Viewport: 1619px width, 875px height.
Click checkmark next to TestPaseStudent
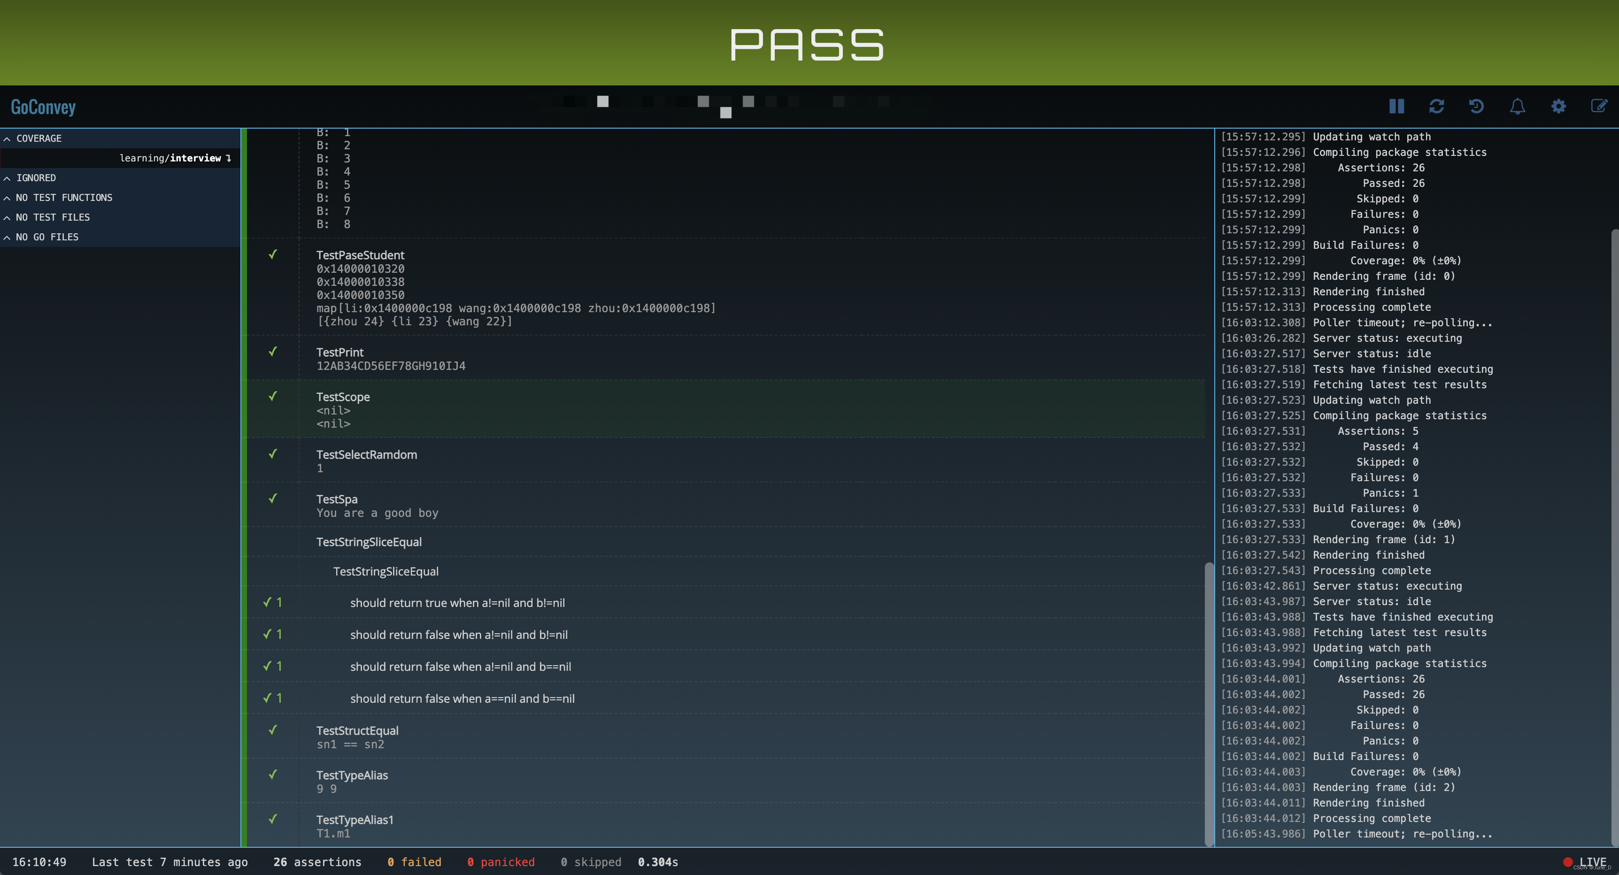[x=273, y=254]
